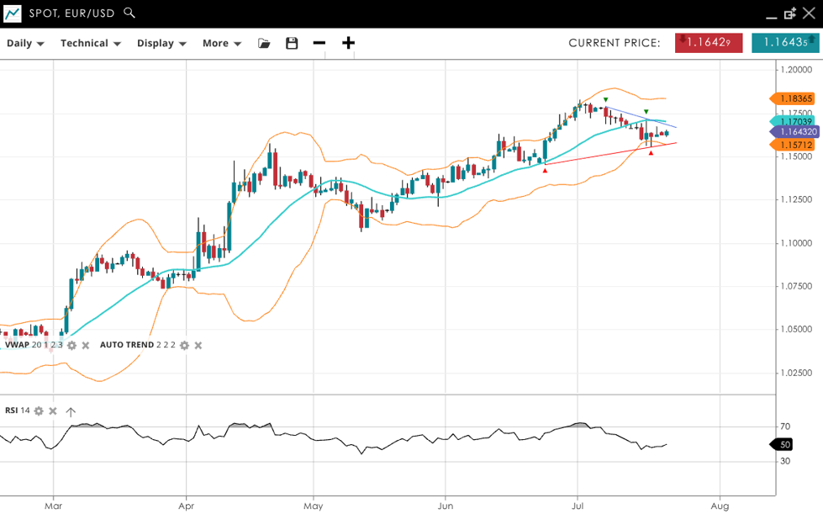This screenshot has width=823, height=514.
Task: Expand the Daily timeframe dropdown
Action: point(25,43)
